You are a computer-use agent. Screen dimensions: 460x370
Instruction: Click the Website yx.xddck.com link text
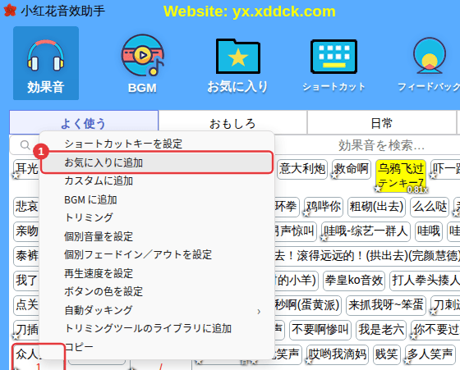coord(250,11)
